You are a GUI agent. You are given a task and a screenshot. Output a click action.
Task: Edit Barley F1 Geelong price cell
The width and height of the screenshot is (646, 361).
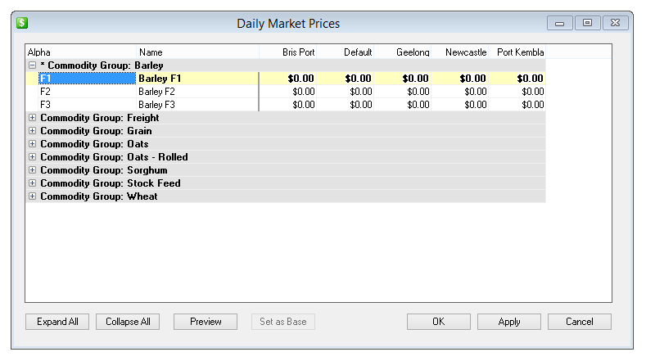pos(404,79)
